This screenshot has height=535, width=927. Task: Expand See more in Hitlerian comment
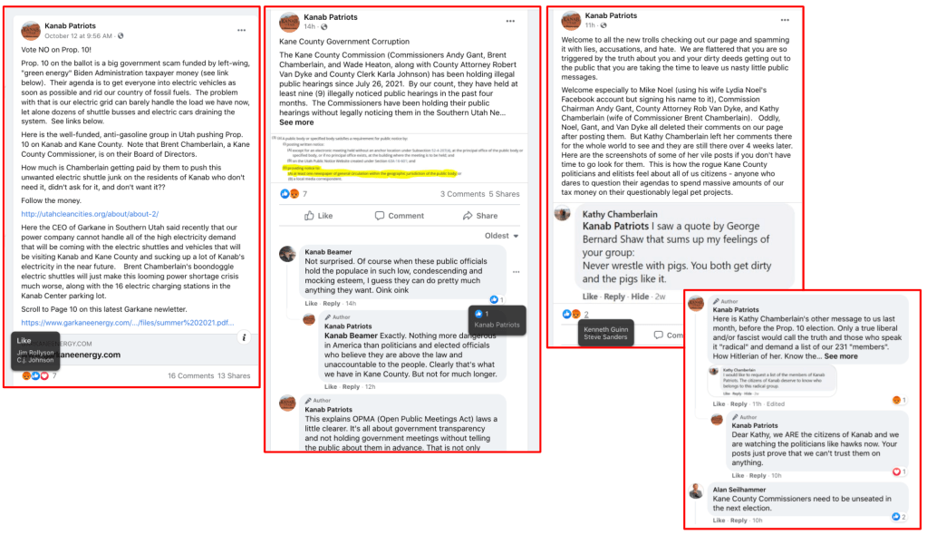[x=841, y=356]
